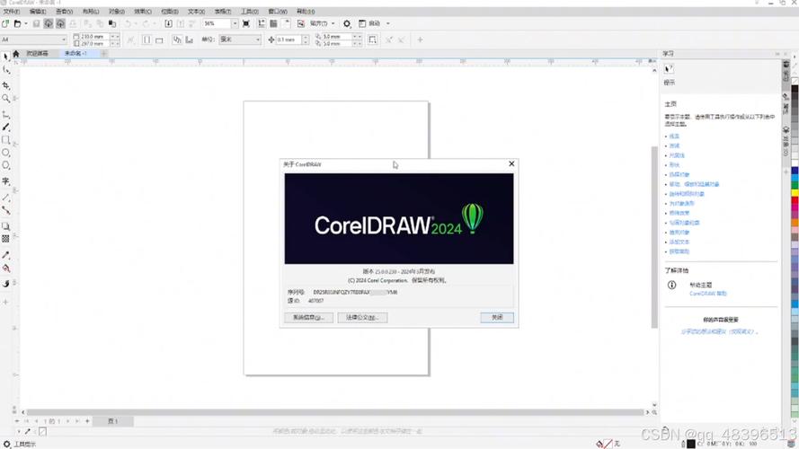Switch page to portrait orientation
The width and height of the screenshot is (799, 449).
click(x=144, y=40)
